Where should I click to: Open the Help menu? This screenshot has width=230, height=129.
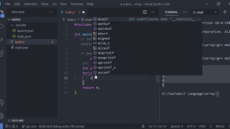90,4
